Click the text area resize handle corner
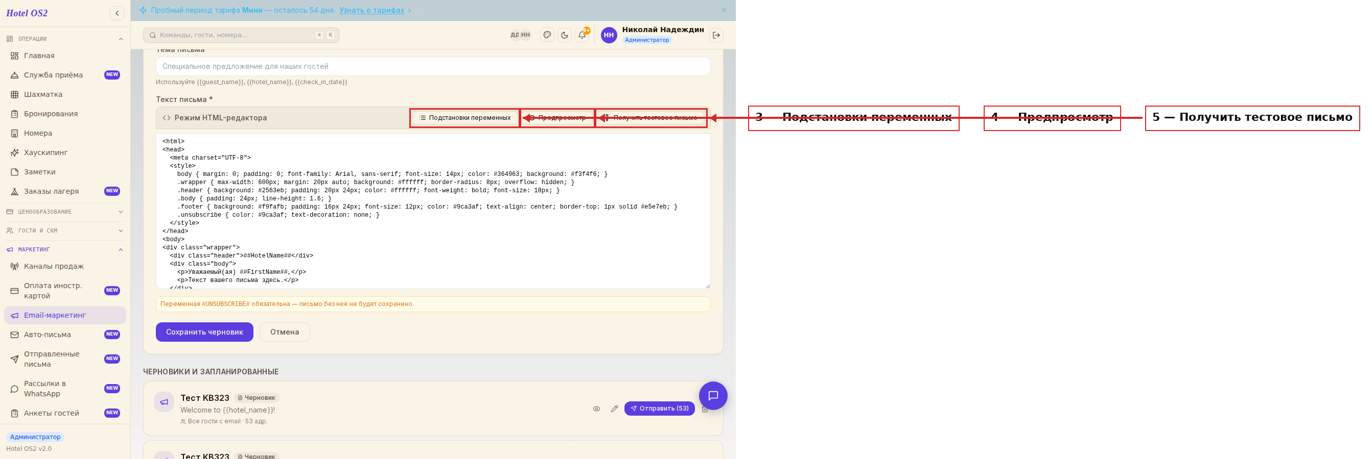1372x459 pixels. coord(707,286)
